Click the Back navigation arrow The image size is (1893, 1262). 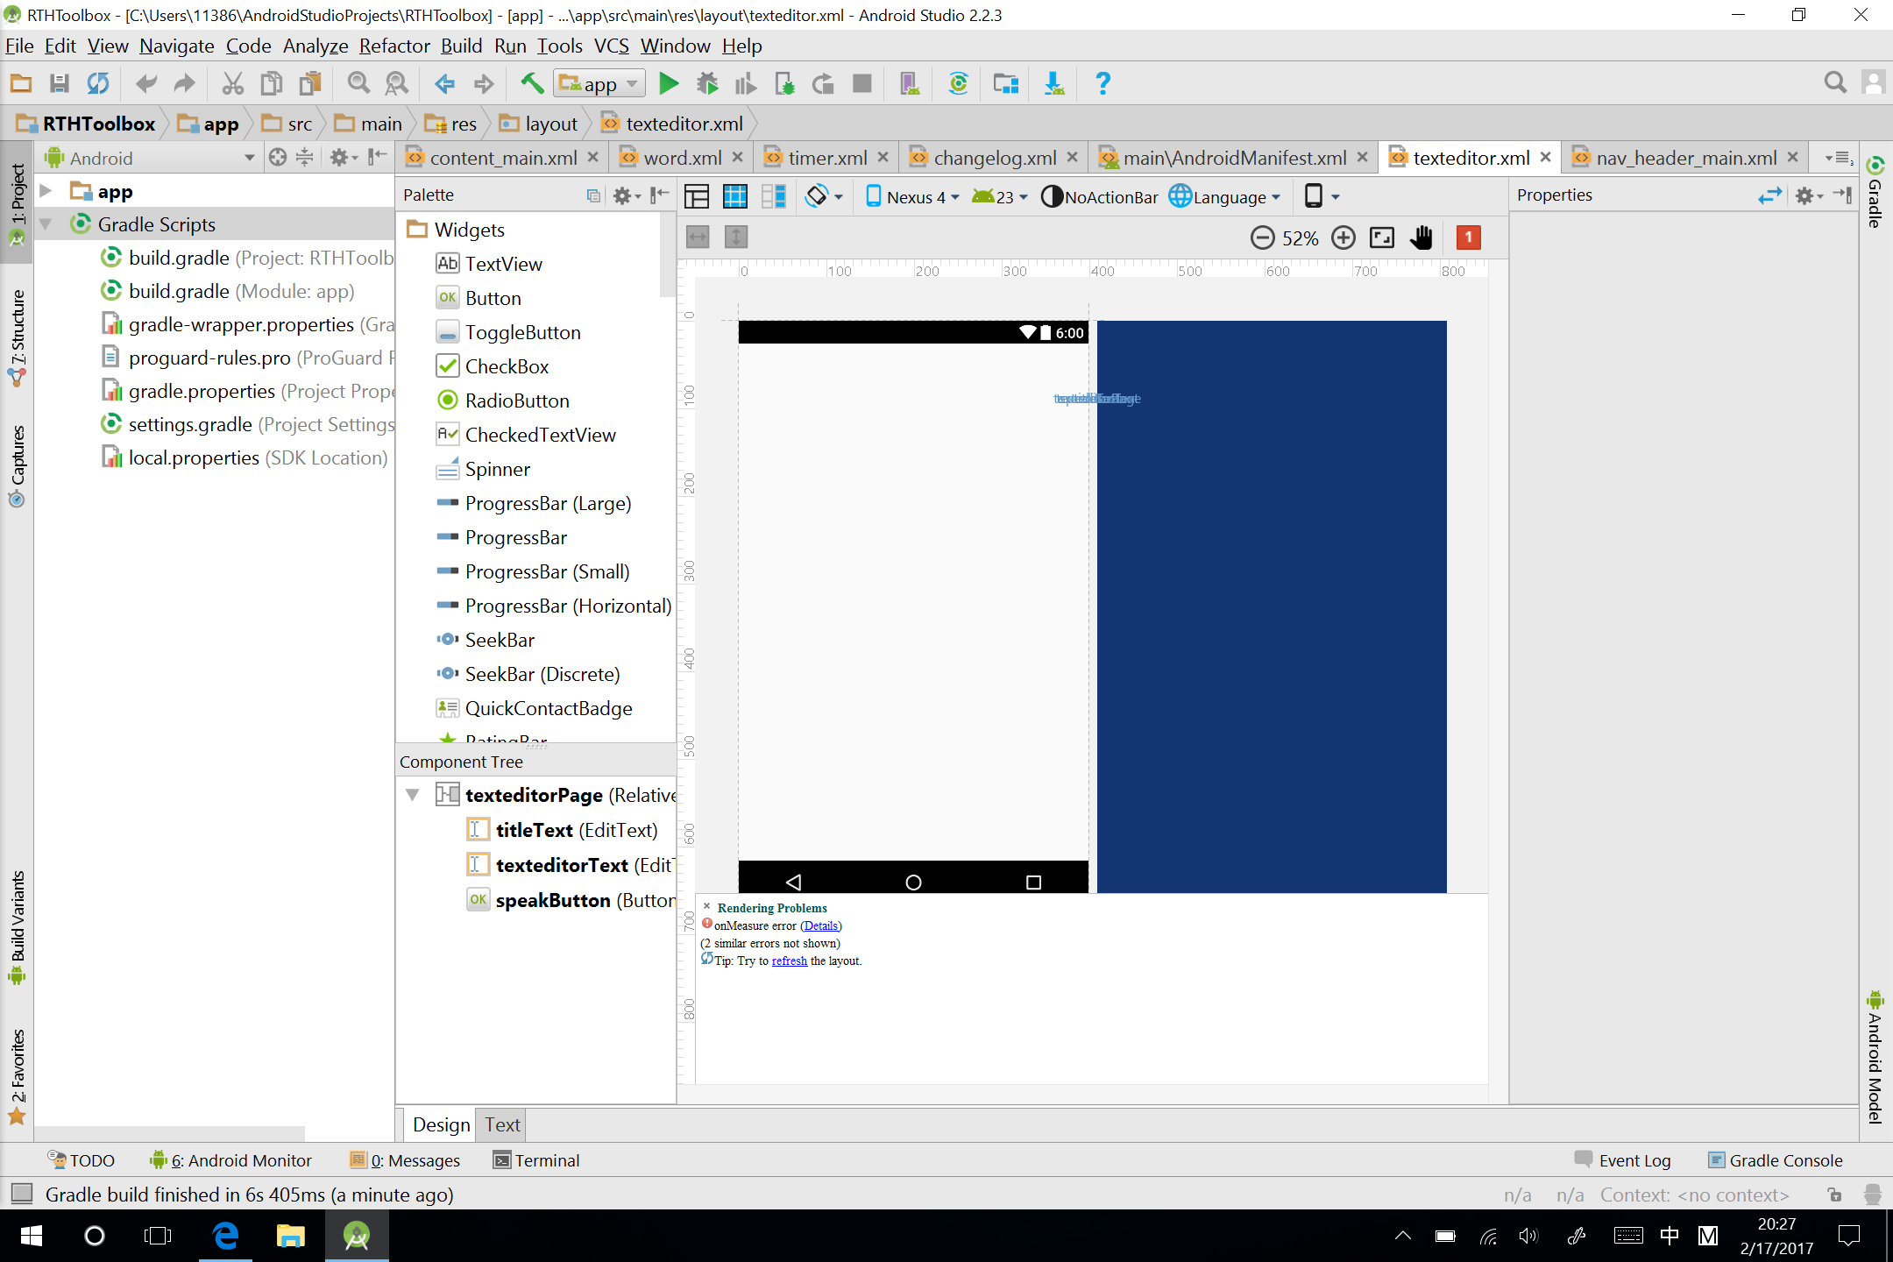pos(444,83)
